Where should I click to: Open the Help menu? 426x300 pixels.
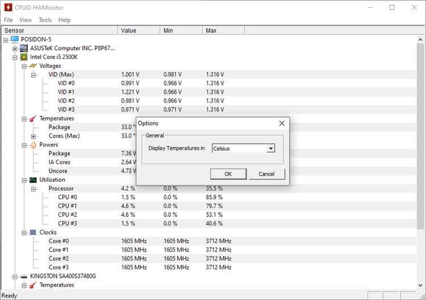click(64, 20)
